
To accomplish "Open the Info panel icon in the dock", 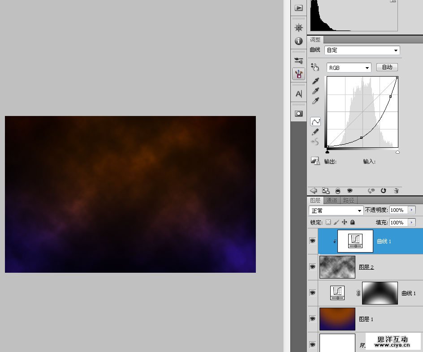I will coord(298,41).
